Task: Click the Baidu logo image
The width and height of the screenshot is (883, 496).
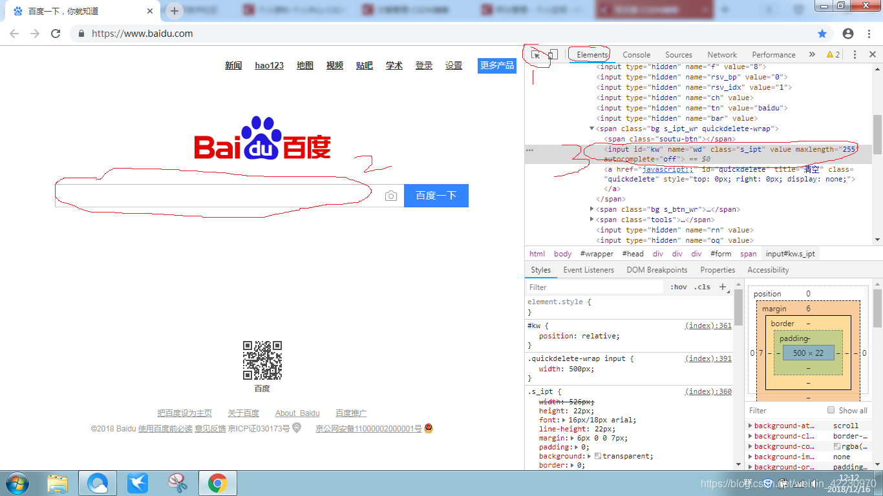Action: click(x=262, y=138)
